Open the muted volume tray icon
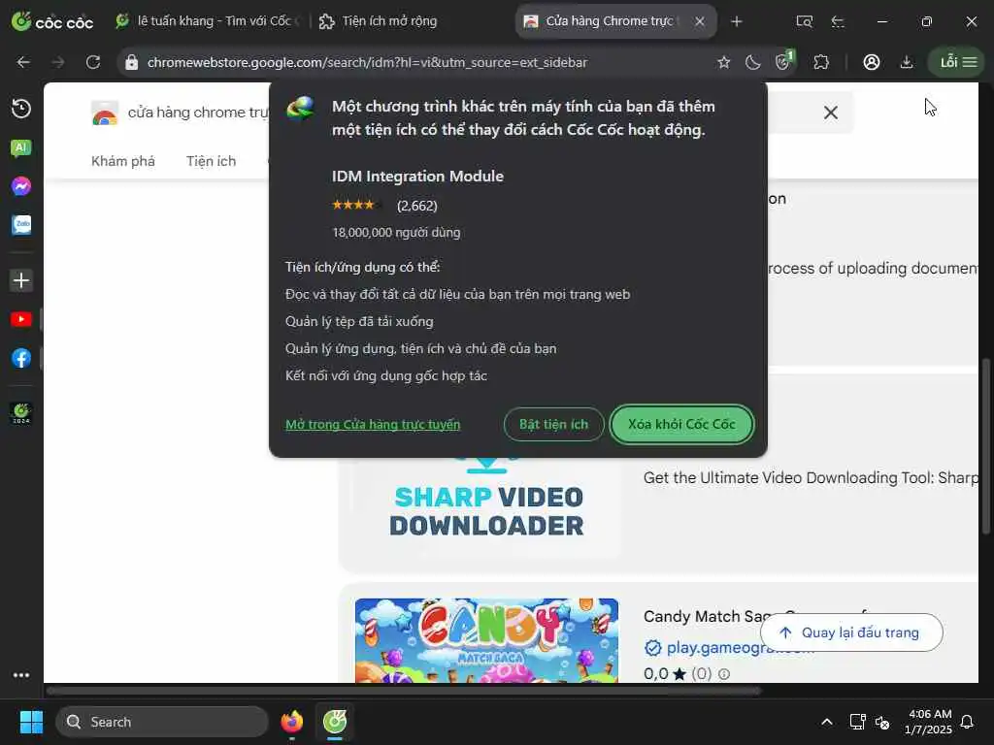This screenshot has width=994, height=745. click(881, 722)
